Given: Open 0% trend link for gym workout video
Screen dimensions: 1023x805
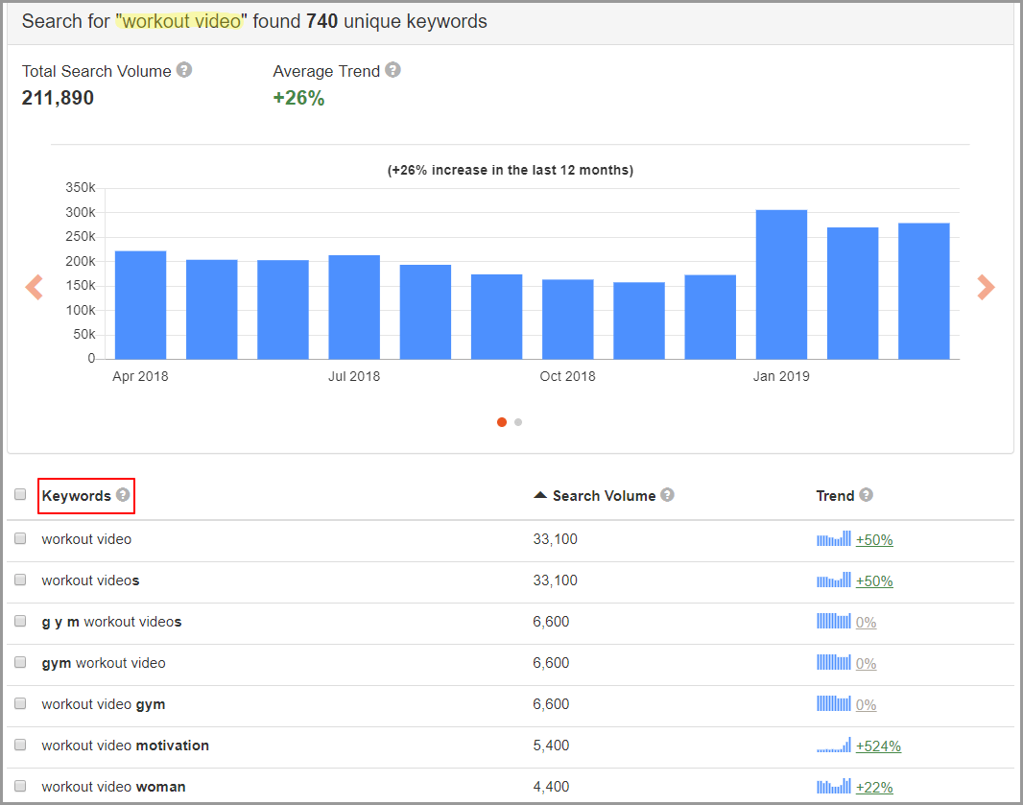Looking at the screenshot, I should (866, 663).
